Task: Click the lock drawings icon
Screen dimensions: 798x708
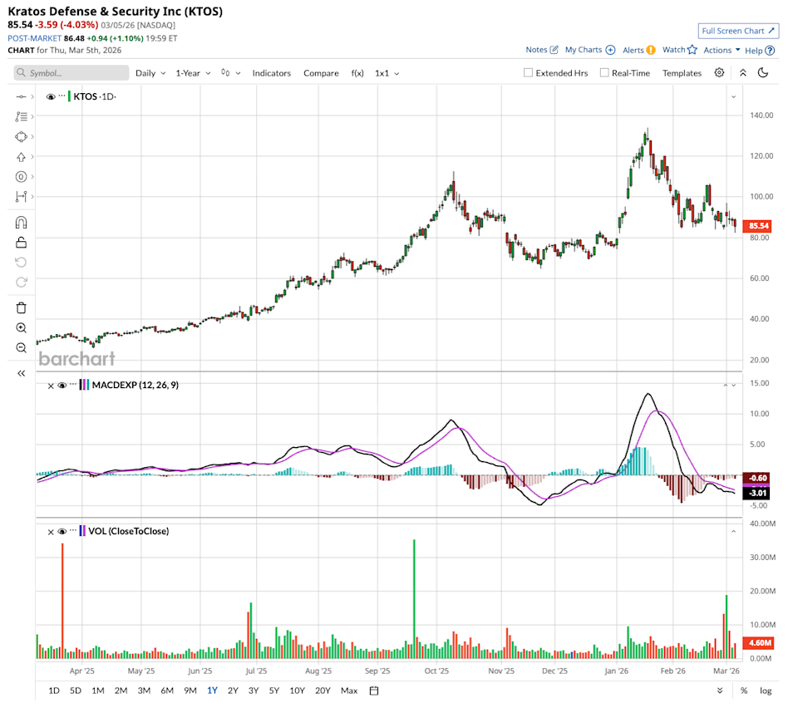Action: pos(22,243)
